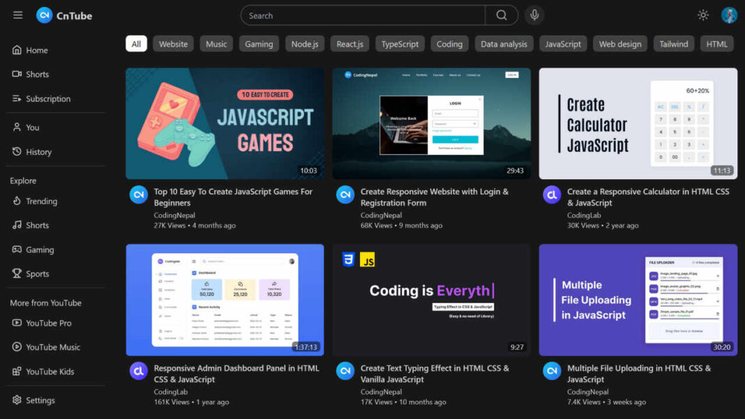This screenshot has height=419, width=745.
Task: Open the user profile avatar
Action: click(729, 15)
